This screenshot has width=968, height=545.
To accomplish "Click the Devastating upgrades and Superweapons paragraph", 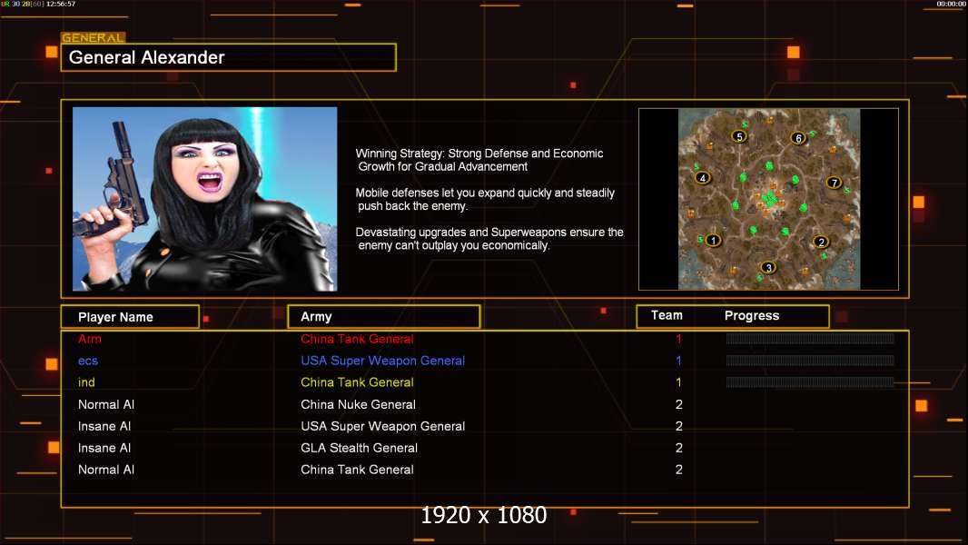I will click(489, 239).
